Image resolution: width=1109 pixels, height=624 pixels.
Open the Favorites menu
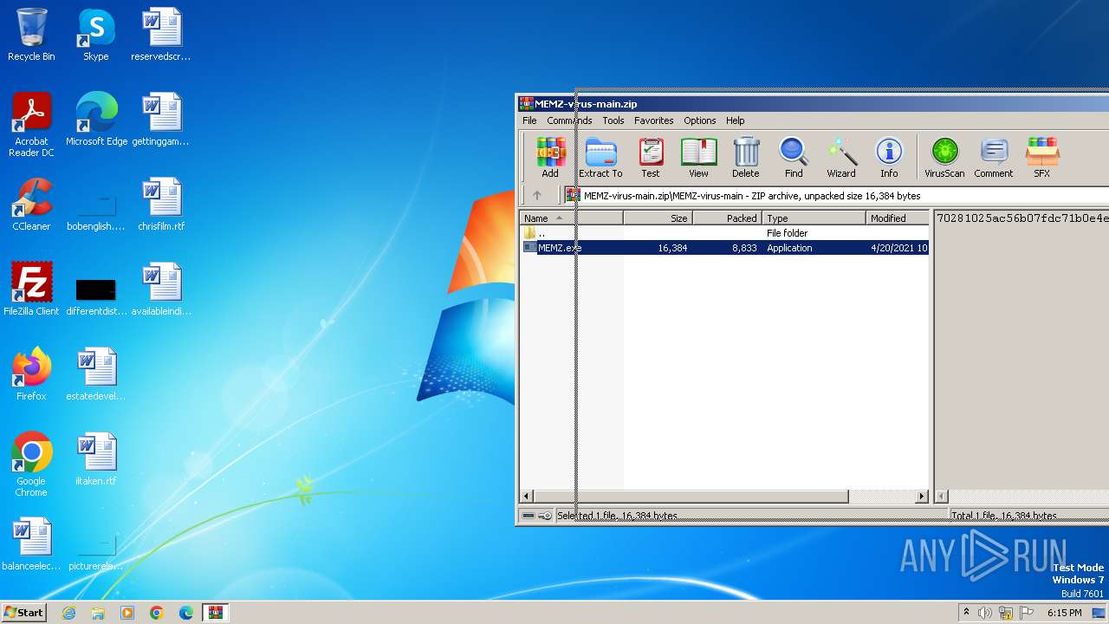point(653,120)
